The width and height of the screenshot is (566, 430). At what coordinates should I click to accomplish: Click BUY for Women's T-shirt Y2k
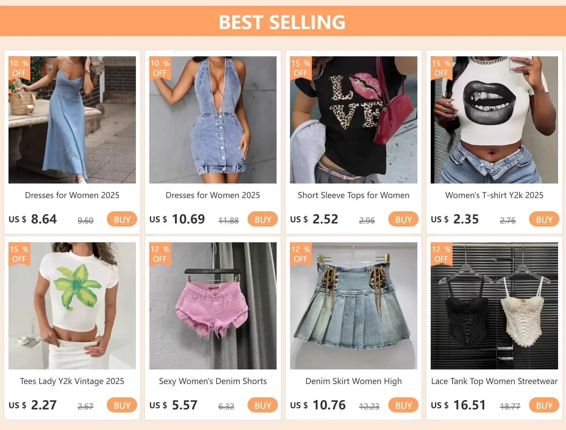[x=544, y=219]
